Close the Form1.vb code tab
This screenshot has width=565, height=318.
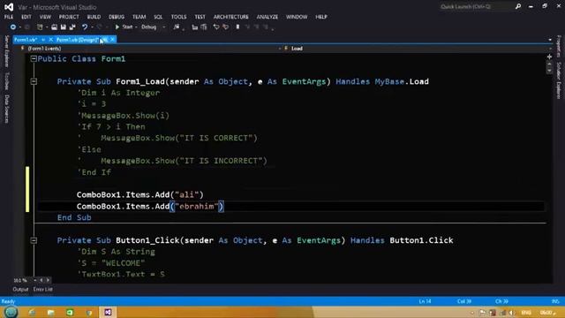click(51, 40)
